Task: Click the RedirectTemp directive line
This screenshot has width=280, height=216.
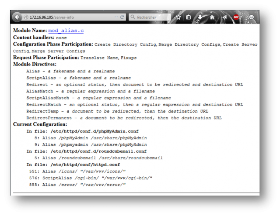Action: [x=117, y=111]
